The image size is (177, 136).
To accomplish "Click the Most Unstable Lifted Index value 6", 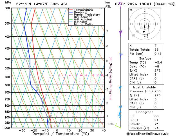I will click(x=156, y=99).
